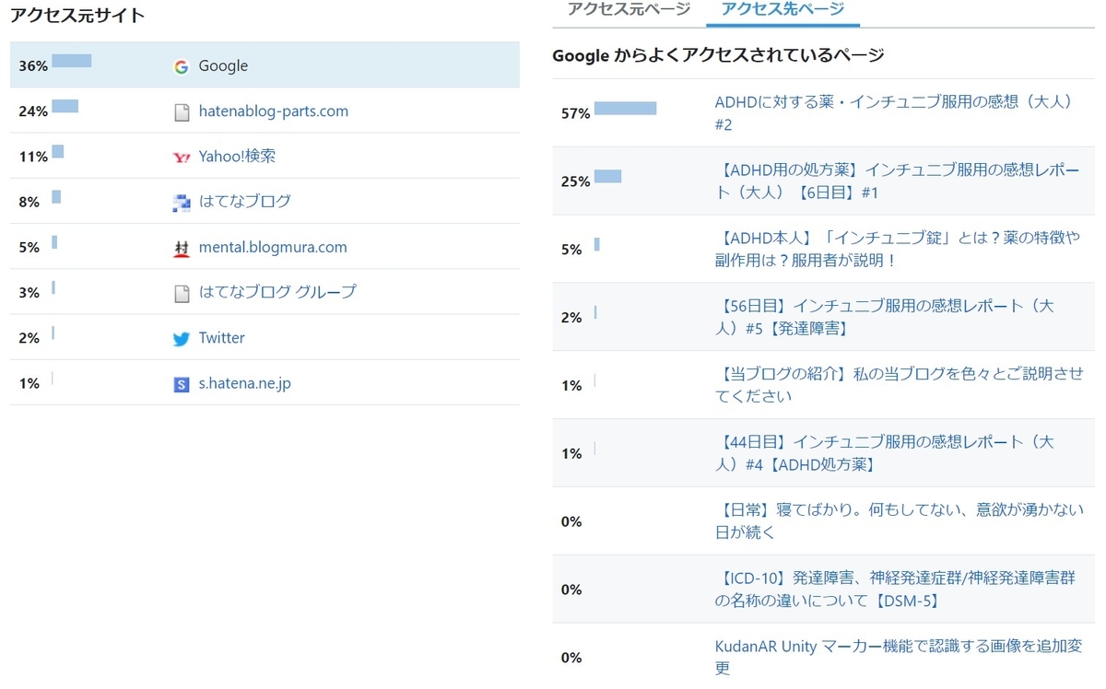Click the Google favicon icon
Image resolution: width=1106 pixels, height=689 pixels.
coord(182,66)
